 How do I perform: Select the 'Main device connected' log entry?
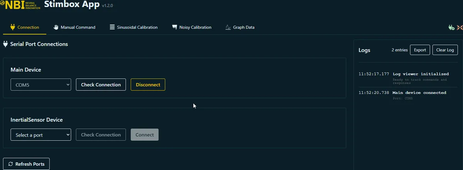tap(419, 93)
